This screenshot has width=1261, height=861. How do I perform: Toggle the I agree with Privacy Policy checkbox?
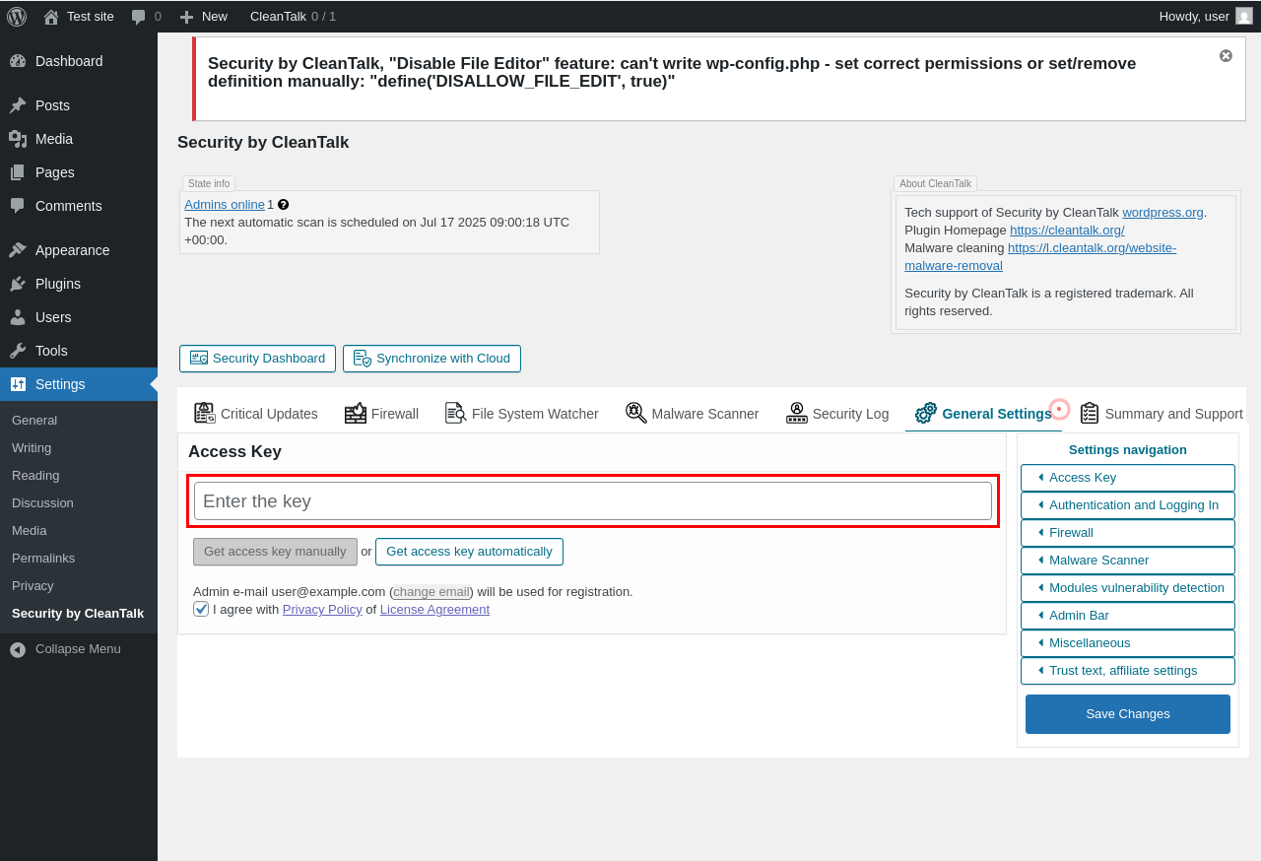(201, 609)
